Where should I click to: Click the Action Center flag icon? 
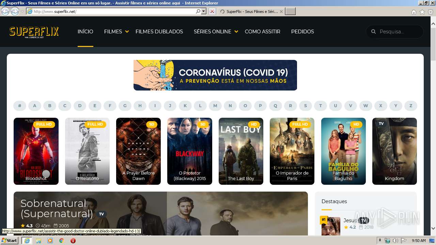click(x=403, y=241)
